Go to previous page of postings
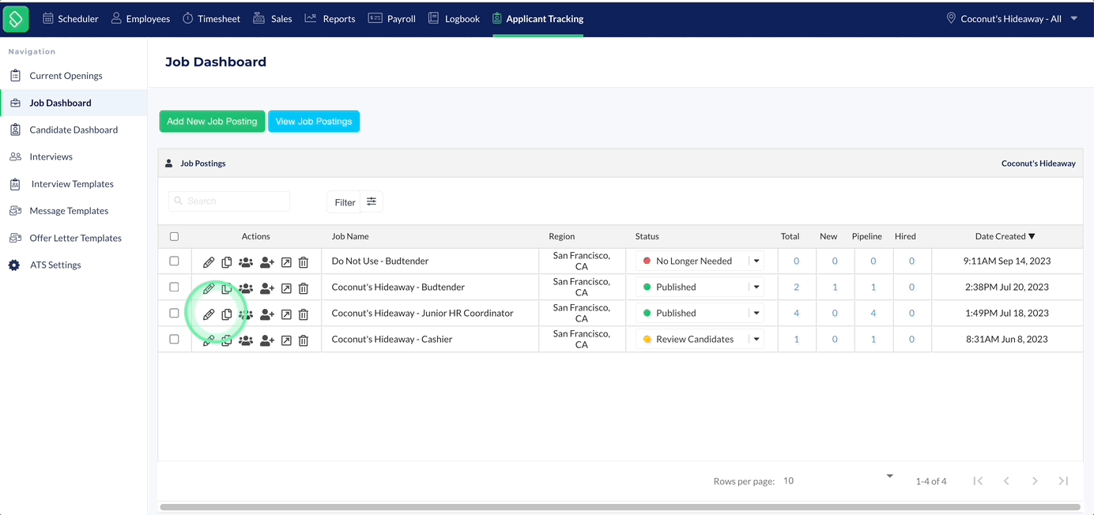1094x515 pixels. (1006, 480)
